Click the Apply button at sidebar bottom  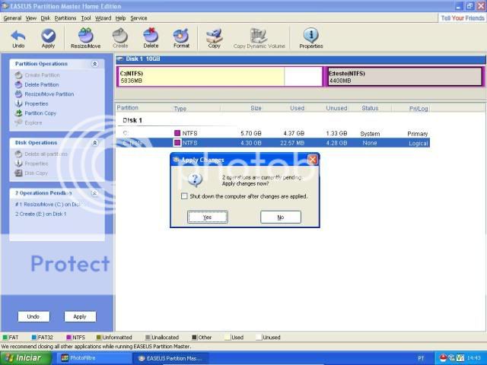click(80, 316)
